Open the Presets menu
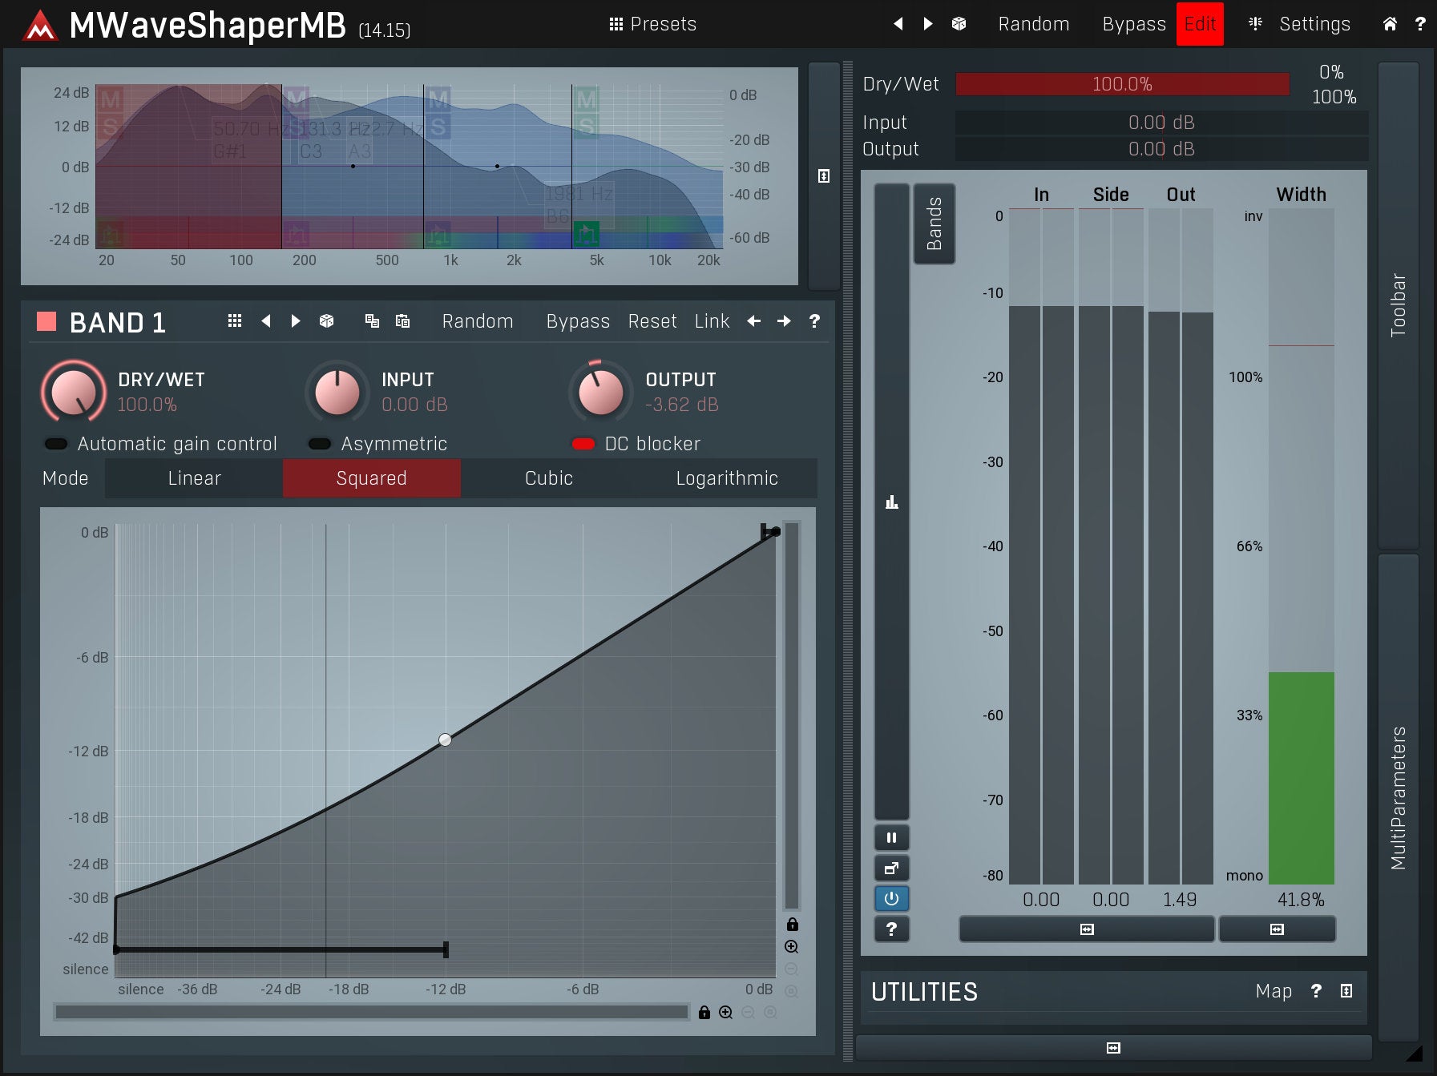This screenshot has width=1437, height=1076. pos(652,24)
